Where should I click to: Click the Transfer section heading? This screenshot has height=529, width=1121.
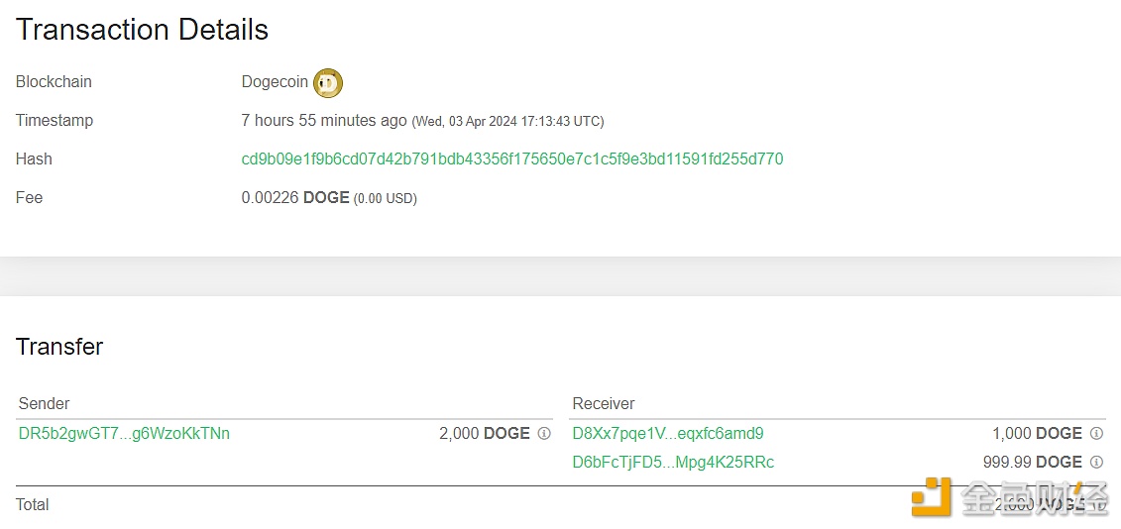(59, 347)
